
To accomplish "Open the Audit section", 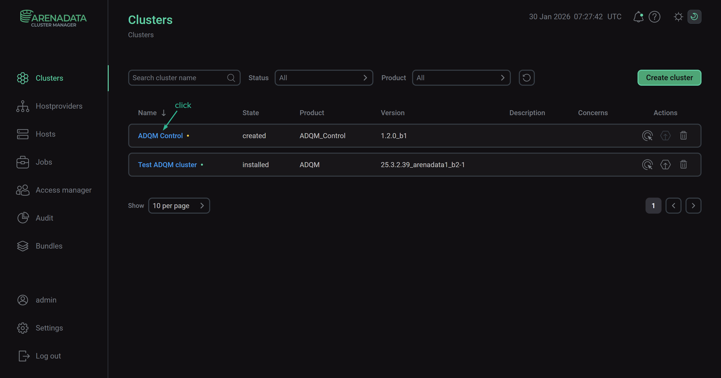I will coord(44,218).
